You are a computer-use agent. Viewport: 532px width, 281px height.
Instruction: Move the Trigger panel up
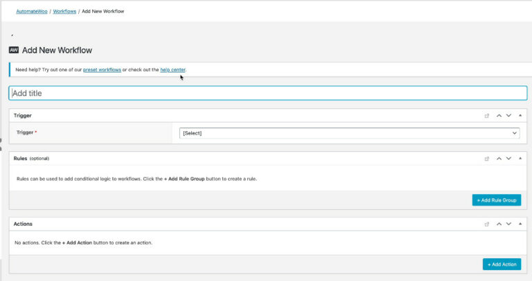click(x=499, y=115)
